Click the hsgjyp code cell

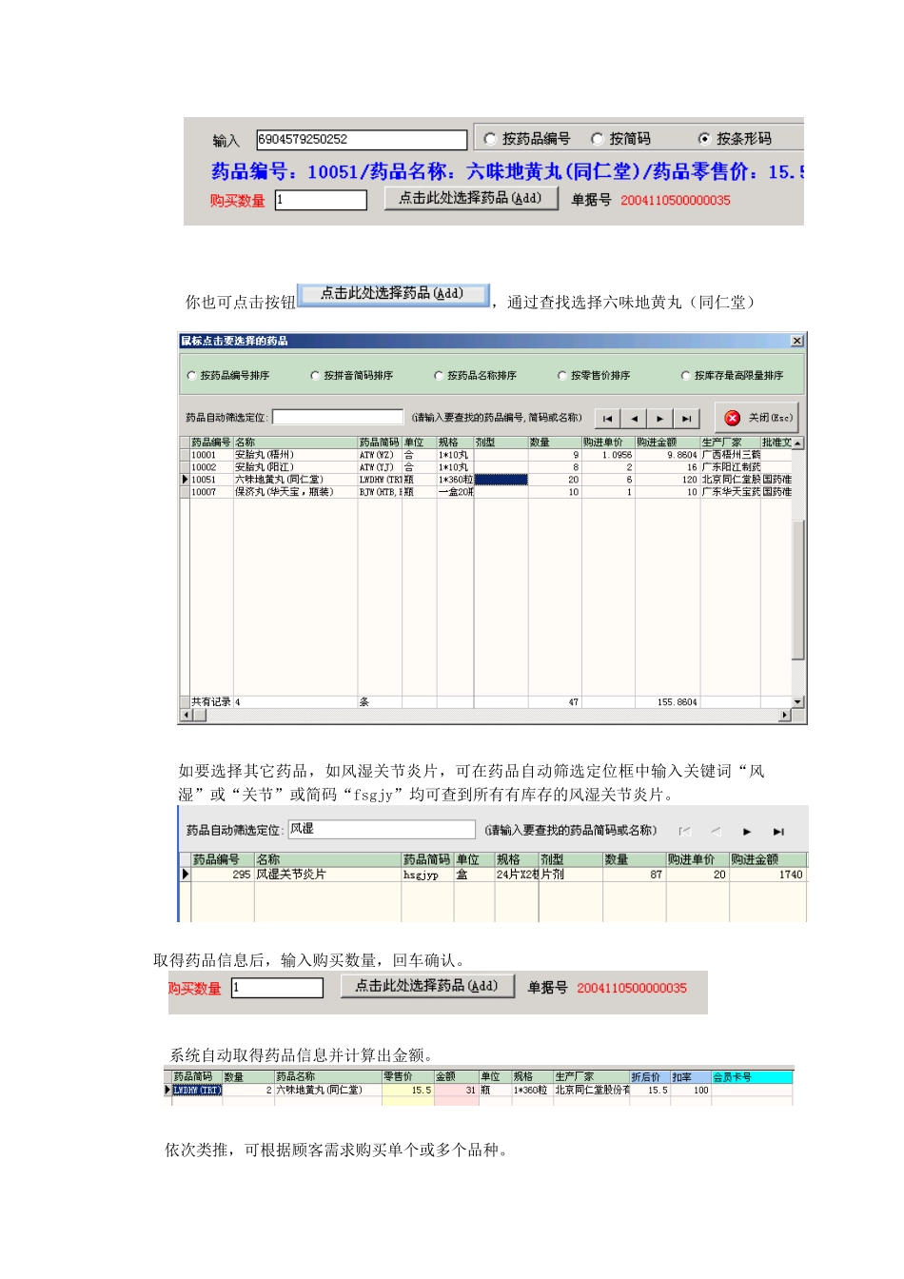click(426, 875)
